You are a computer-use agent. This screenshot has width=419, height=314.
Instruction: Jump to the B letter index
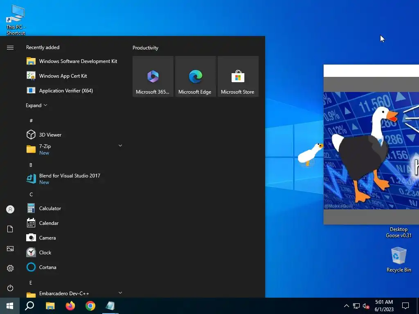coord(31,165)
